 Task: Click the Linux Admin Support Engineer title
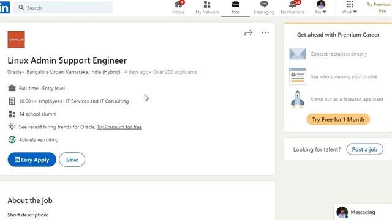tap(67, 61)
